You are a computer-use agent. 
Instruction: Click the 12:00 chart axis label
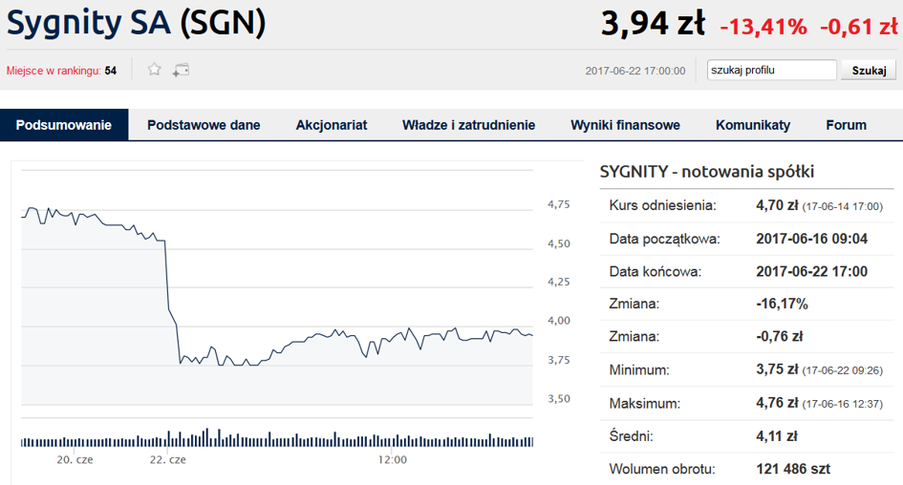392,459
